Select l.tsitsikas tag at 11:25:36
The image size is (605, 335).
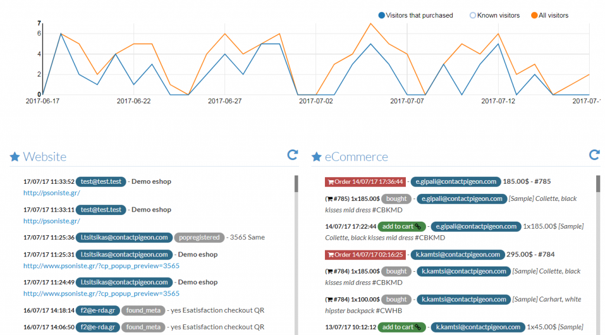124,238
